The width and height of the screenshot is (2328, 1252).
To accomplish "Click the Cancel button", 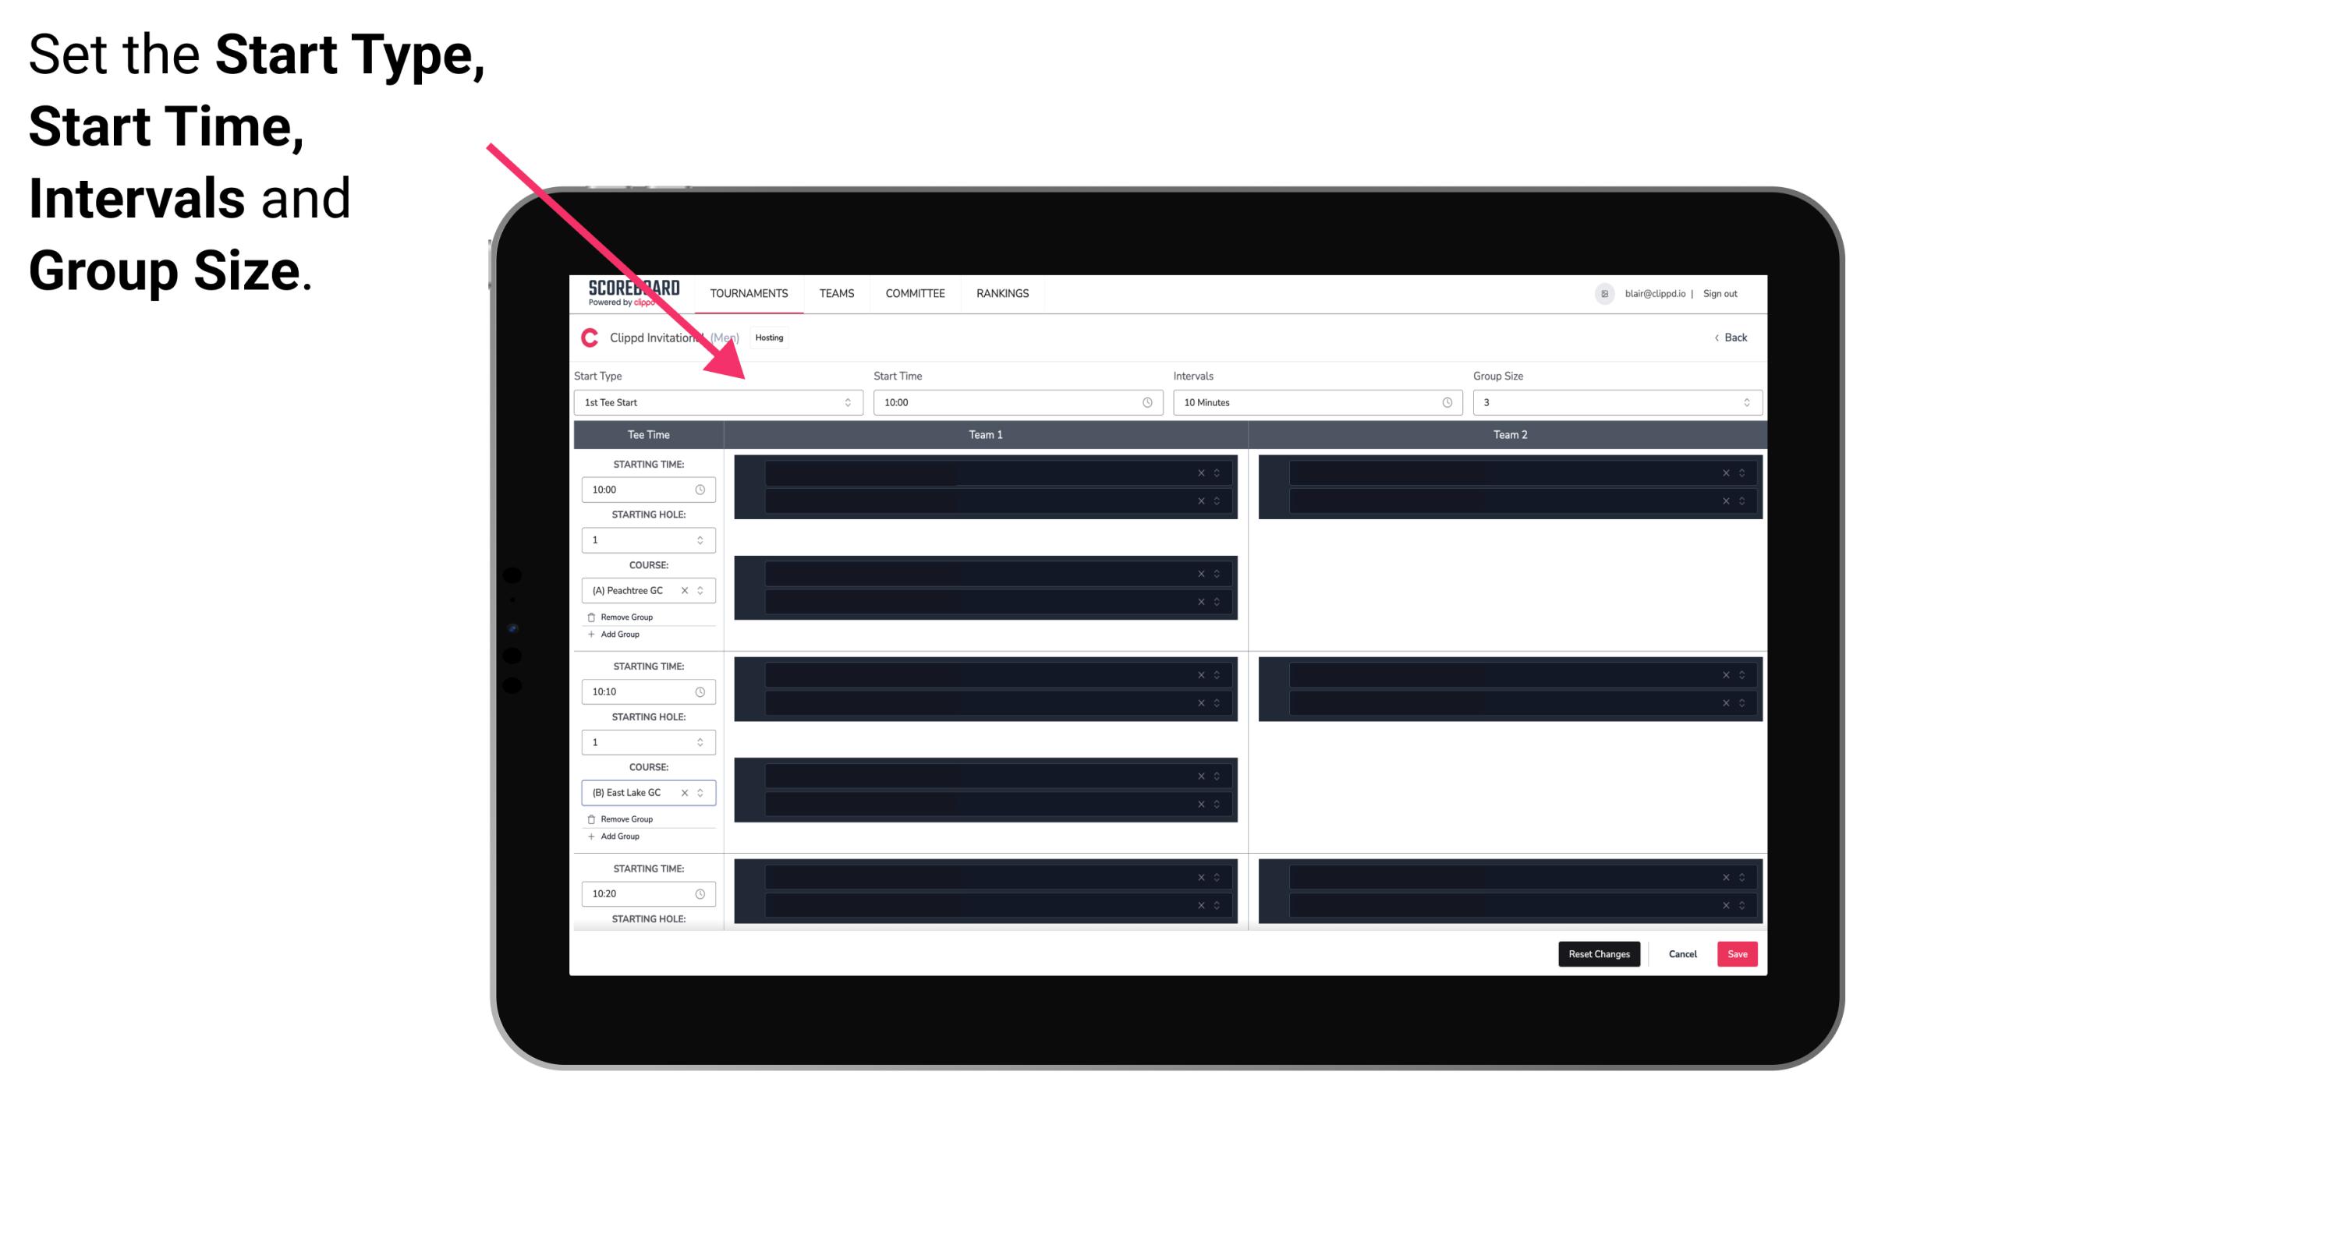I will click(x=1682, y=953).
